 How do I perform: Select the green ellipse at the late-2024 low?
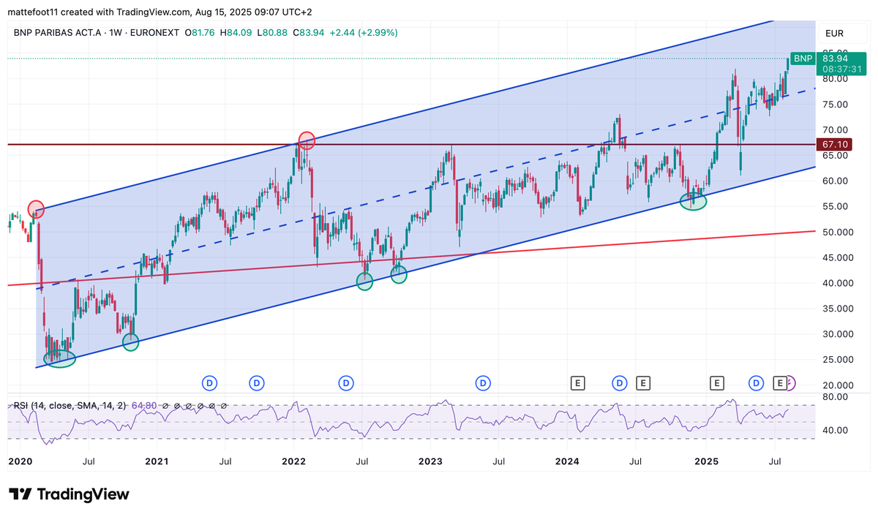[693, 200]
